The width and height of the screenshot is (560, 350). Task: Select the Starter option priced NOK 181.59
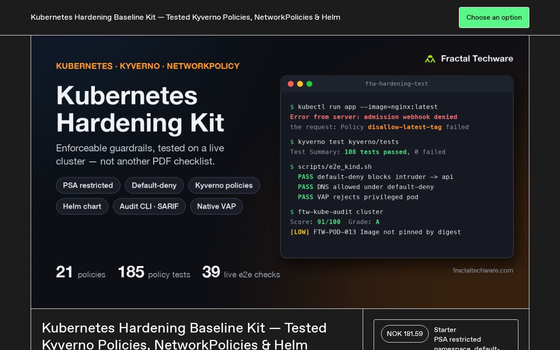click(446, 335)
